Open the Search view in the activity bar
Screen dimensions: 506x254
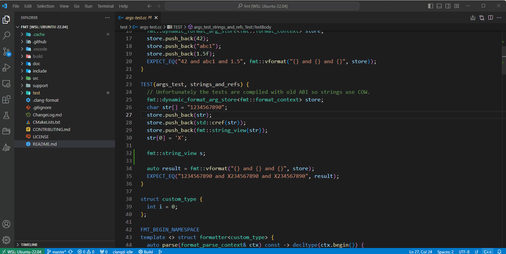(x=6, y=35)
